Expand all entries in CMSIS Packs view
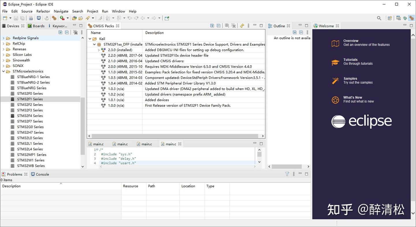 [x=212, y=25]
